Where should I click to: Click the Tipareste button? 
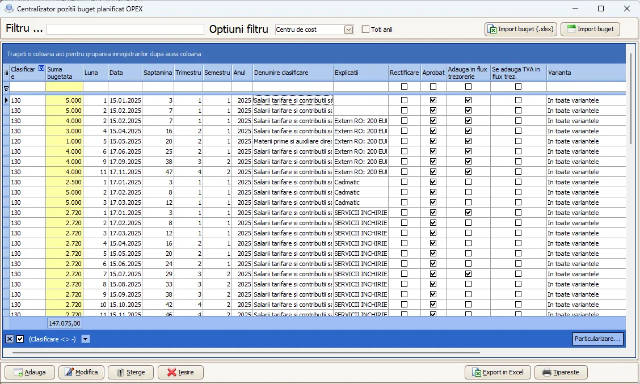[561, 372]
